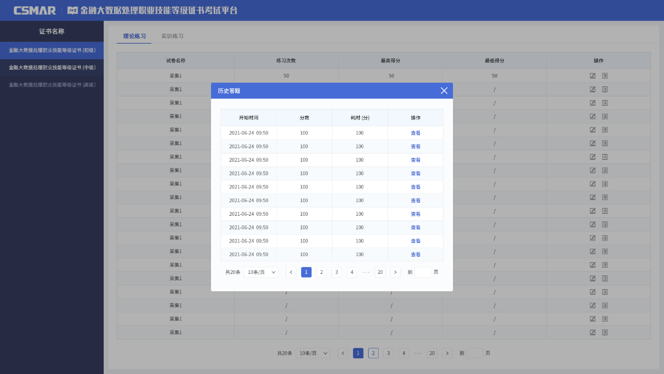The image size is (664, 374).
Task: Open the 10条/页 dropdown below the main table
Action: 313,353
